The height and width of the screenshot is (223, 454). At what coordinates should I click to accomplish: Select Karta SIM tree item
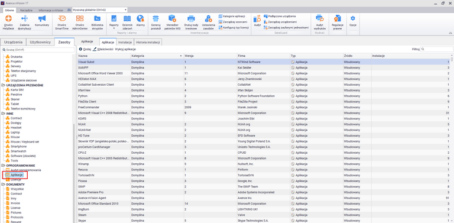tap(17, 90)
